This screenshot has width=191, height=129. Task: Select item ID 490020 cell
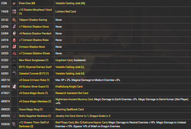coord(5,109)
